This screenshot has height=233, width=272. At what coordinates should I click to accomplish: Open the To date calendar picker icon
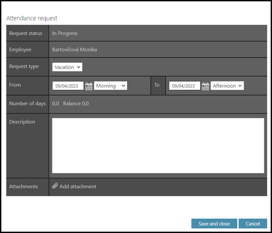pyautogui.click(x=205, y=86)
